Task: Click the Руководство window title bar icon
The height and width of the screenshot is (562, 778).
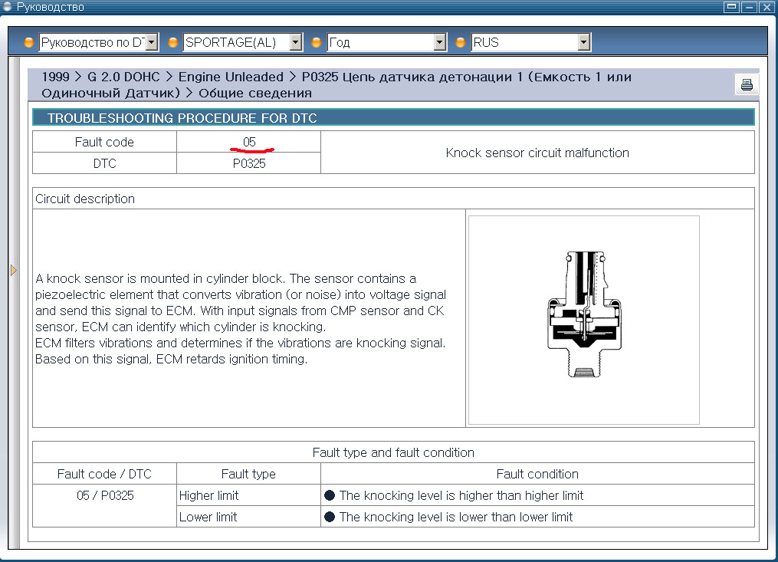Action: (8, 7)
